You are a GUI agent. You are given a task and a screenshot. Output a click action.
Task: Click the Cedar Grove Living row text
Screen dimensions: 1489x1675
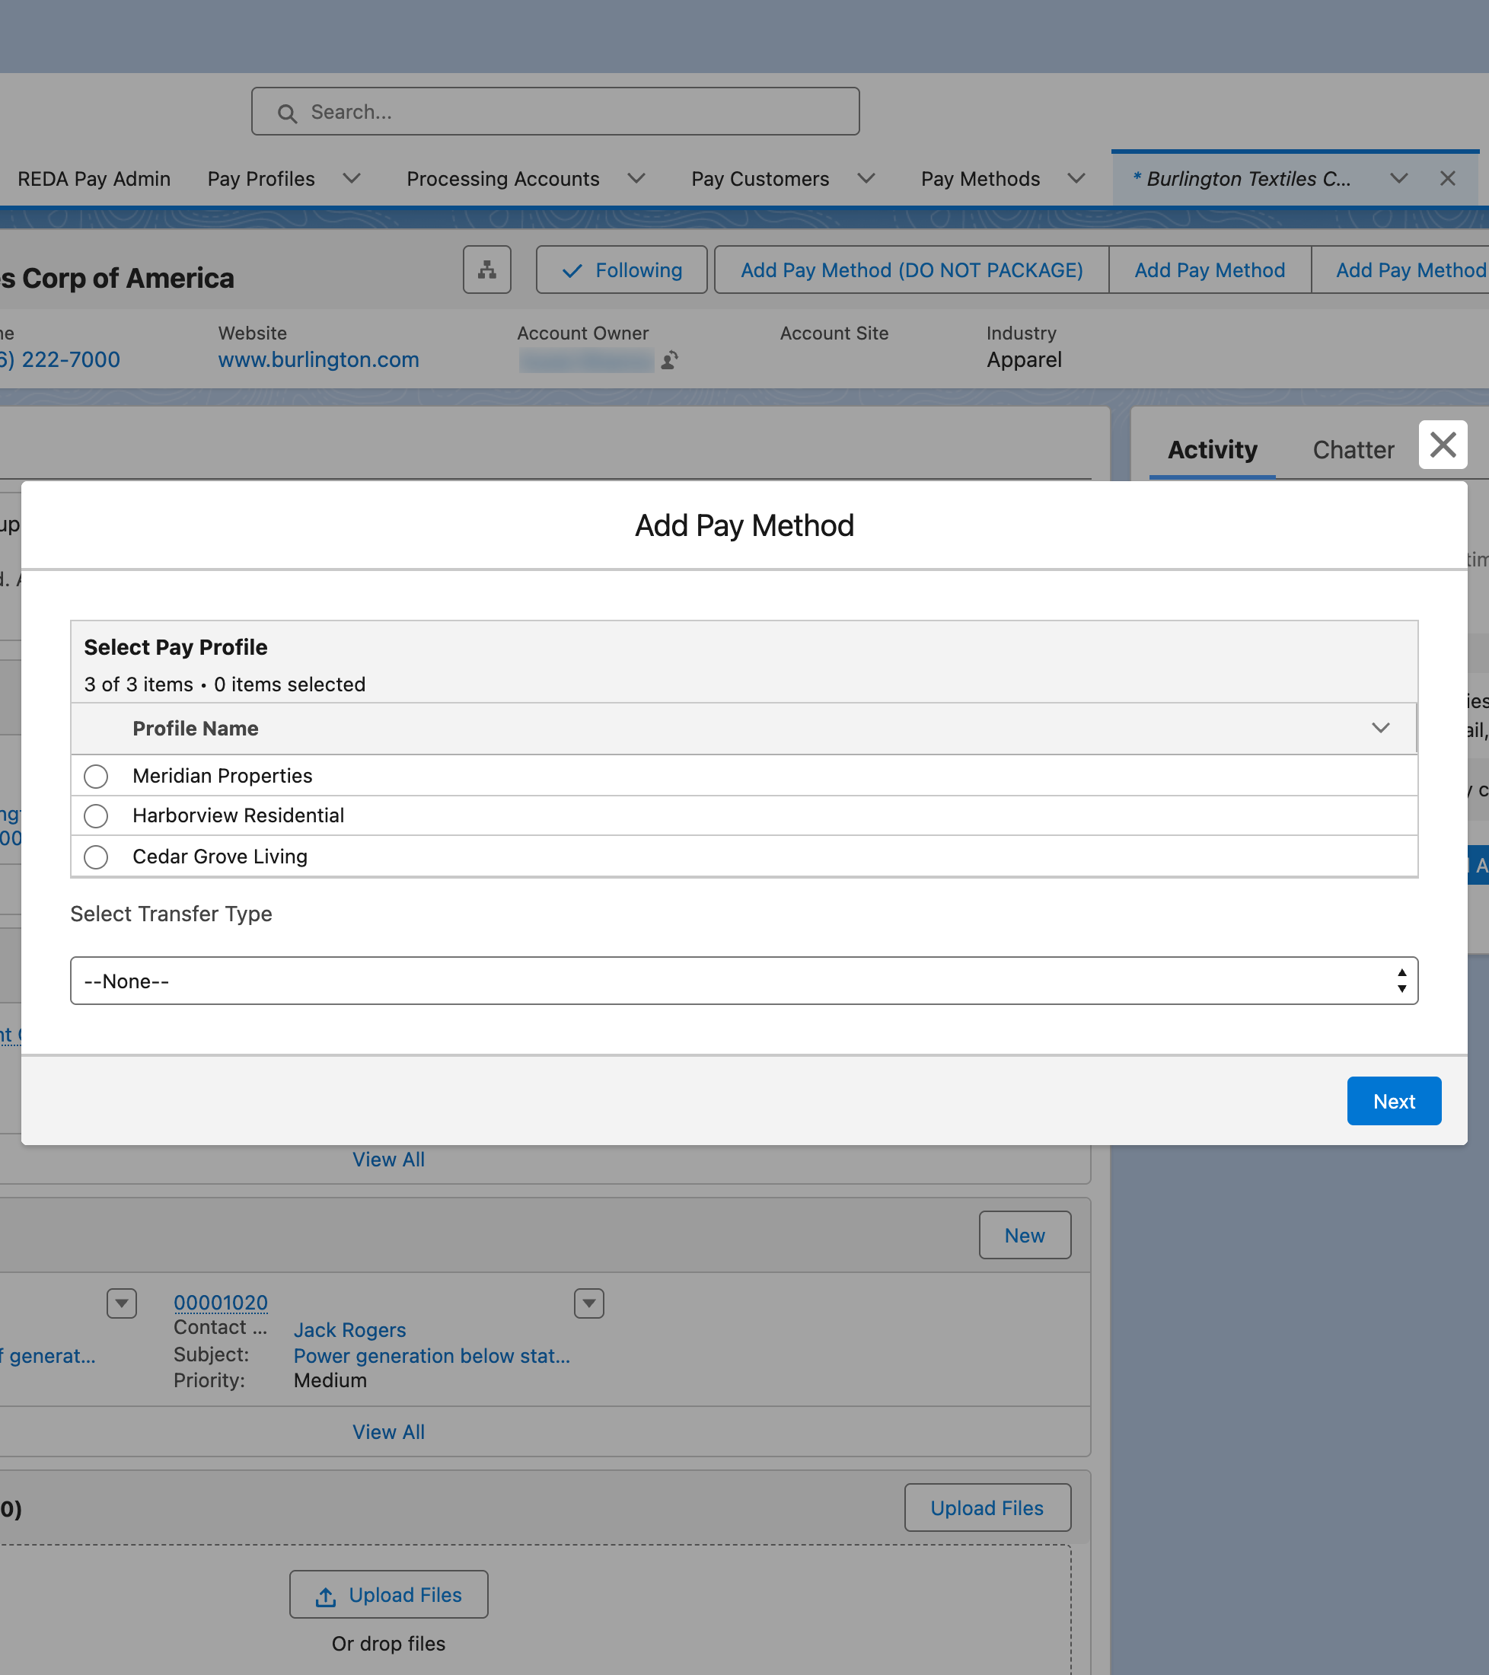click(220, 857)
